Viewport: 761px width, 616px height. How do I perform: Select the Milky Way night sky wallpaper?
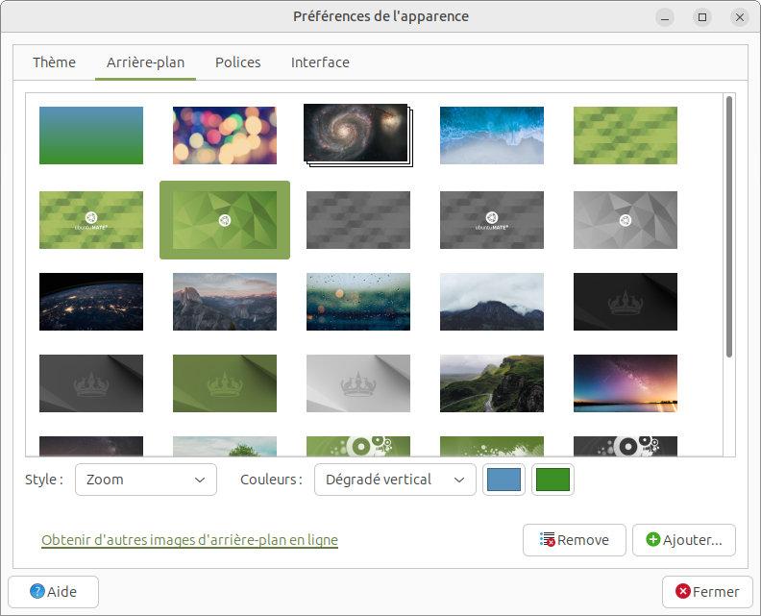click(625, 383)
